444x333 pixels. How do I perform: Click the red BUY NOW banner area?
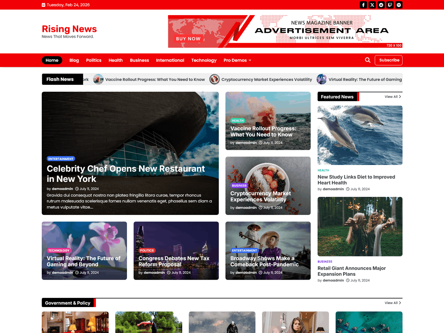[x=189, y=38]
